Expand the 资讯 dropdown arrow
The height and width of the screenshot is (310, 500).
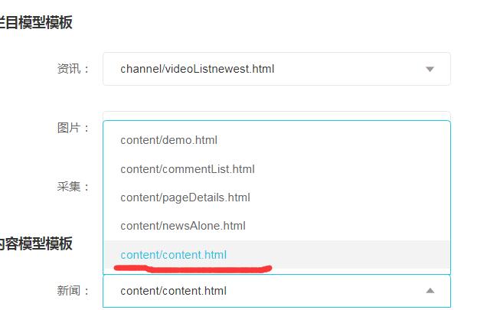[x=430, y=69]
